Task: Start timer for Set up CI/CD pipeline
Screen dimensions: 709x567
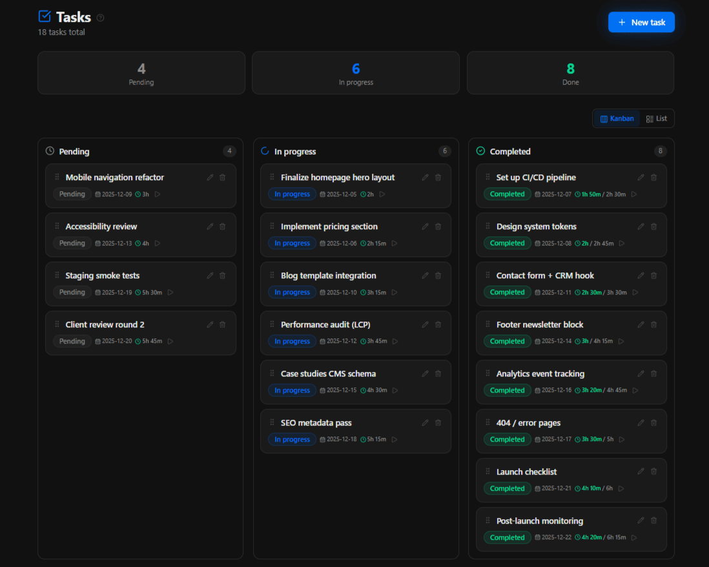Action: 634,194
